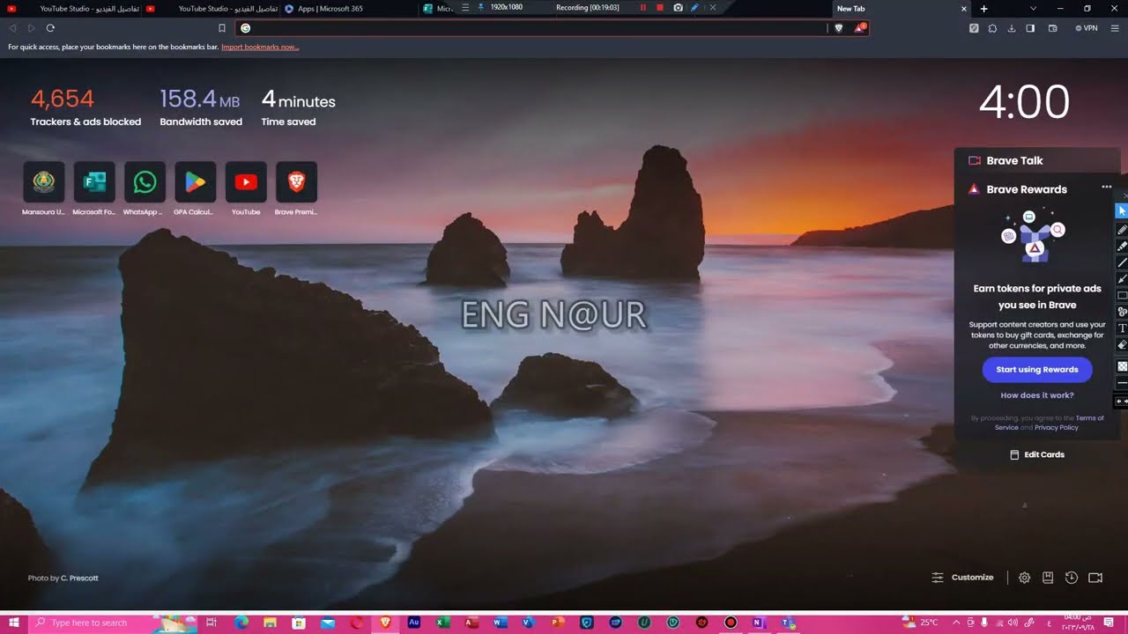Toggle the sidebar panel icon
Screen dimensions: 1128x634
[x=1030, y=28]
